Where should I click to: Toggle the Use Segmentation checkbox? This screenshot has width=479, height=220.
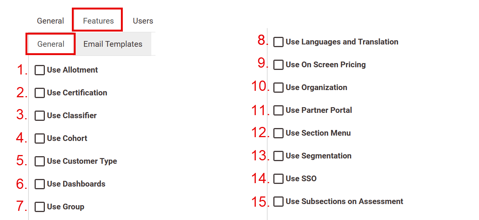[x=279, y=156]
